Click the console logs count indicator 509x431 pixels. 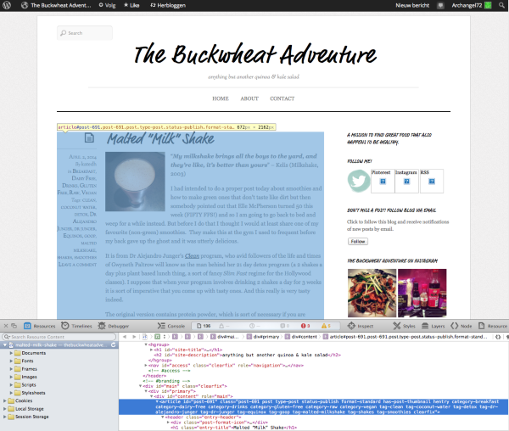[x=285, y=326]
